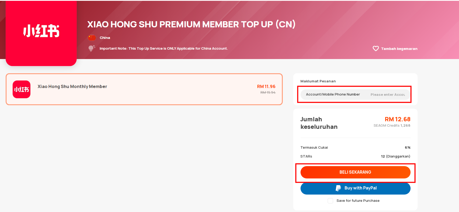Click the SEAGM Credits 1,268 text
459x212 pixels.
[x=392, y=126]
